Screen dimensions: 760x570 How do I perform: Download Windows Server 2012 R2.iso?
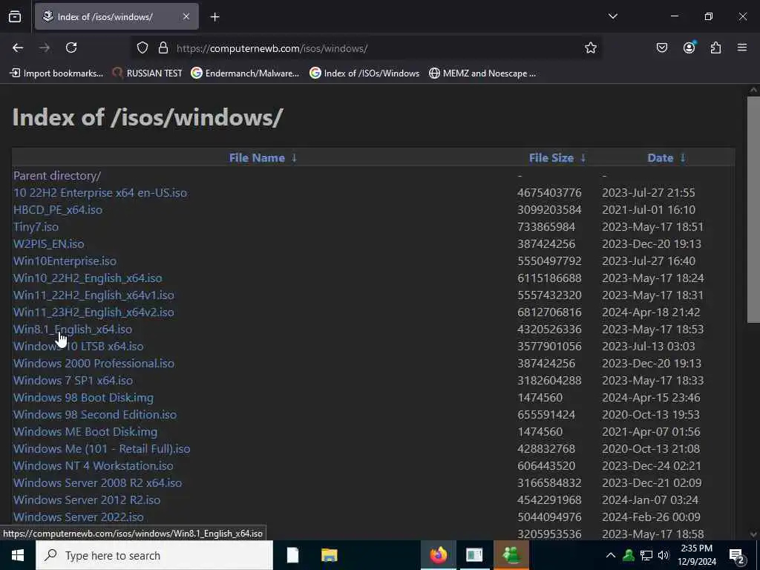point(87,499)
